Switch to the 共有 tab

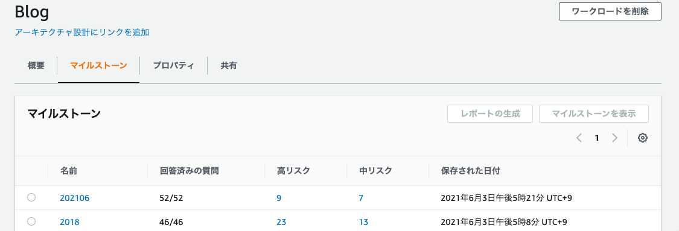point(229,66)
